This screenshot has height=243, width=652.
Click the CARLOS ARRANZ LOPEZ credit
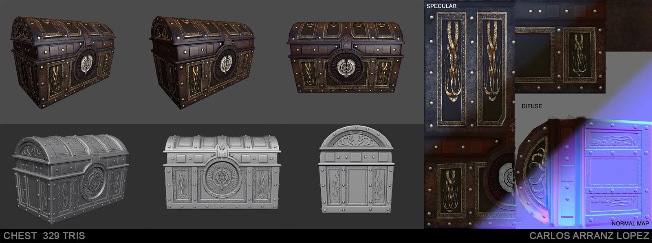(x=588, y=236)
